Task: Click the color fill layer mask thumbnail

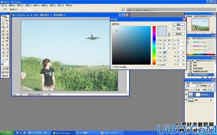Action: pos(198,95)
